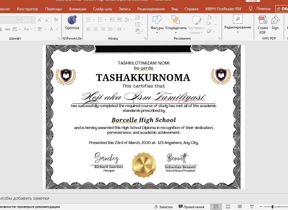The image size is (288, 210).
Task: Decrease font size with the smaller A button
Action: (47, 20)
